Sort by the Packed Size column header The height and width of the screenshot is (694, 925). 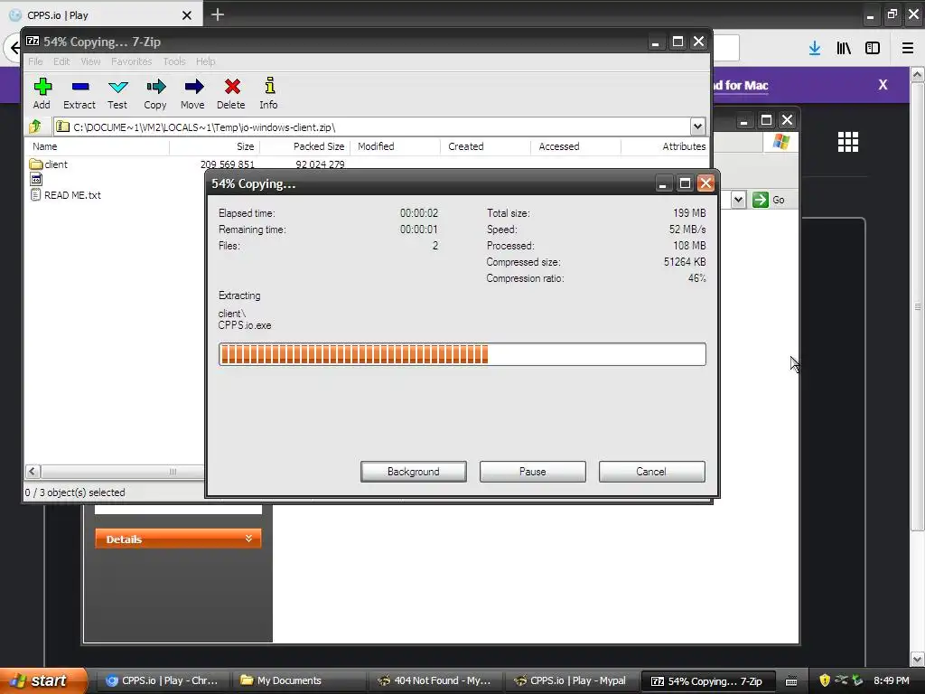click(305, 146)
